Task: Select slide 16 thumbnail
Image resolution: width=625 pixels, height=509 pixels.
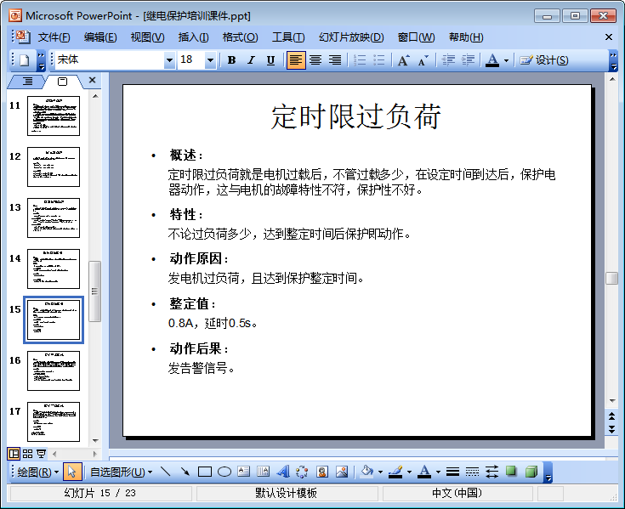Action: (x=53, y=370)
